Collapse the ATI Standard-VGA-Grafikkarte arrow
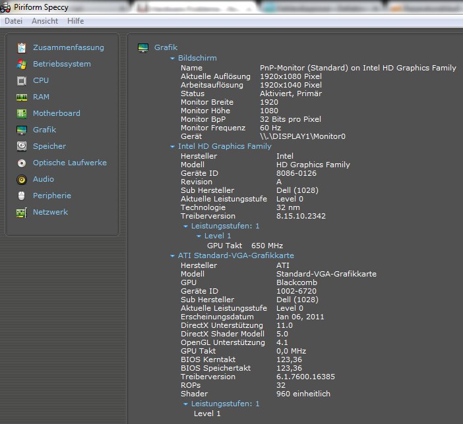 (172, 256)
